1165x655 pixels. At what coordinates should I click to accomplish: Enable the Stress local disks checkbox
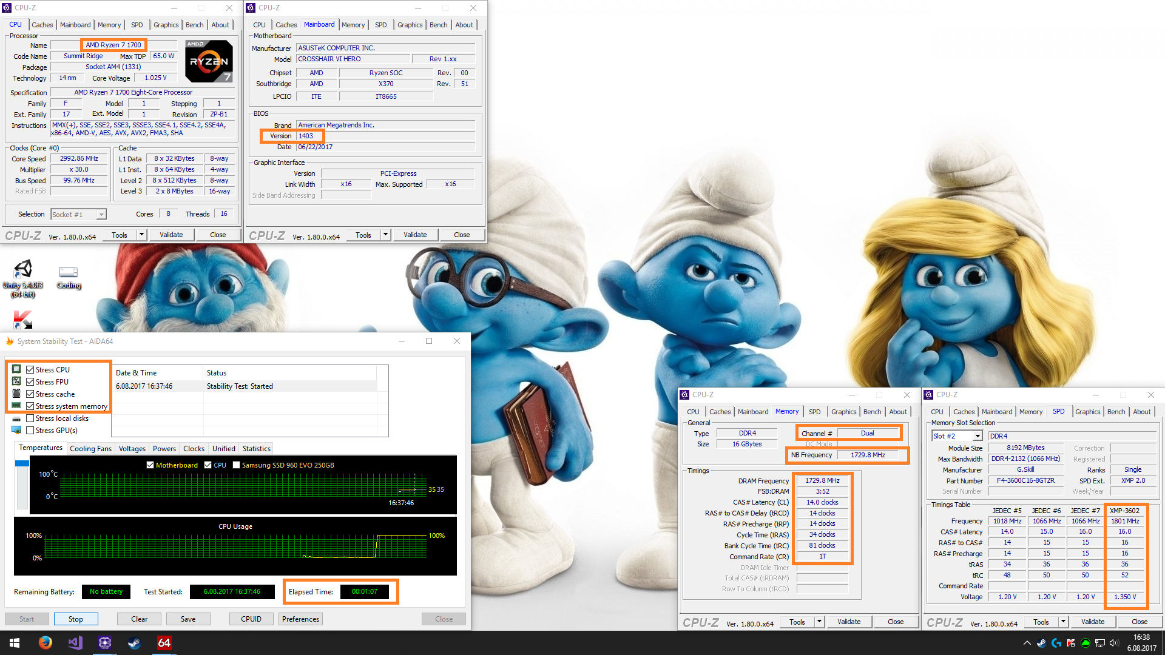pos(30,418)
